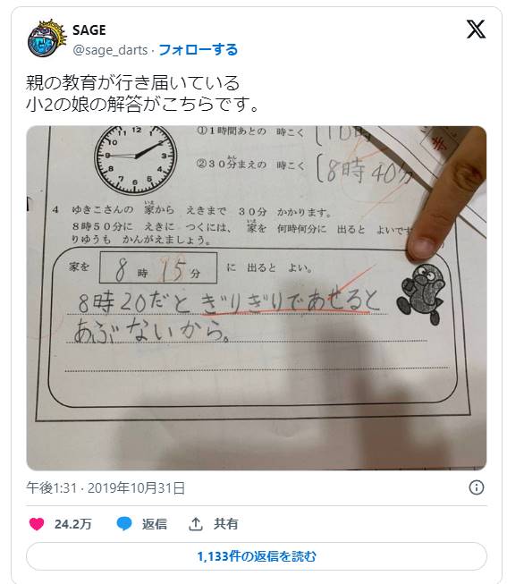Click tweet text line 小2の娘の解答がこちらです
The height and width of the screenshot is (584, 507).
pyautogui.click(x=143, y=105)
